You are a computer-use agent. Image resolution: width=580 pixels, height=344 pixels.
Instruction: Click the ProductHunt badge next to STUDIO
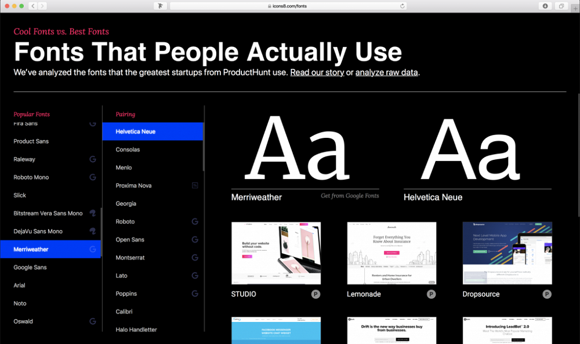316,294
